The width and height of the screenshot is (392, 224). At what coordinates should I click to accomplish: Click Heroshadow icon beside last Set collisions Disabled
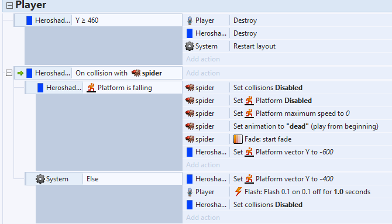click(190, 205)
